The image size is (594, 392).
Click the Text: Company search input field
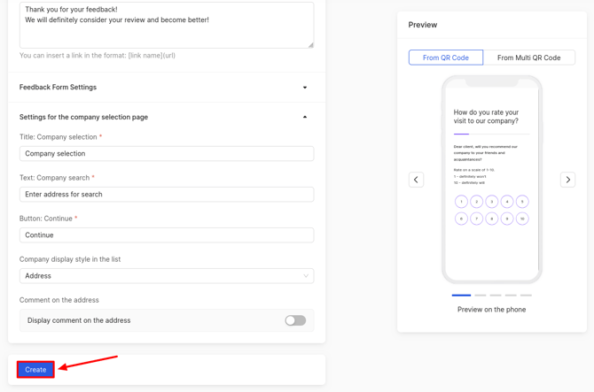click(167, 195)
